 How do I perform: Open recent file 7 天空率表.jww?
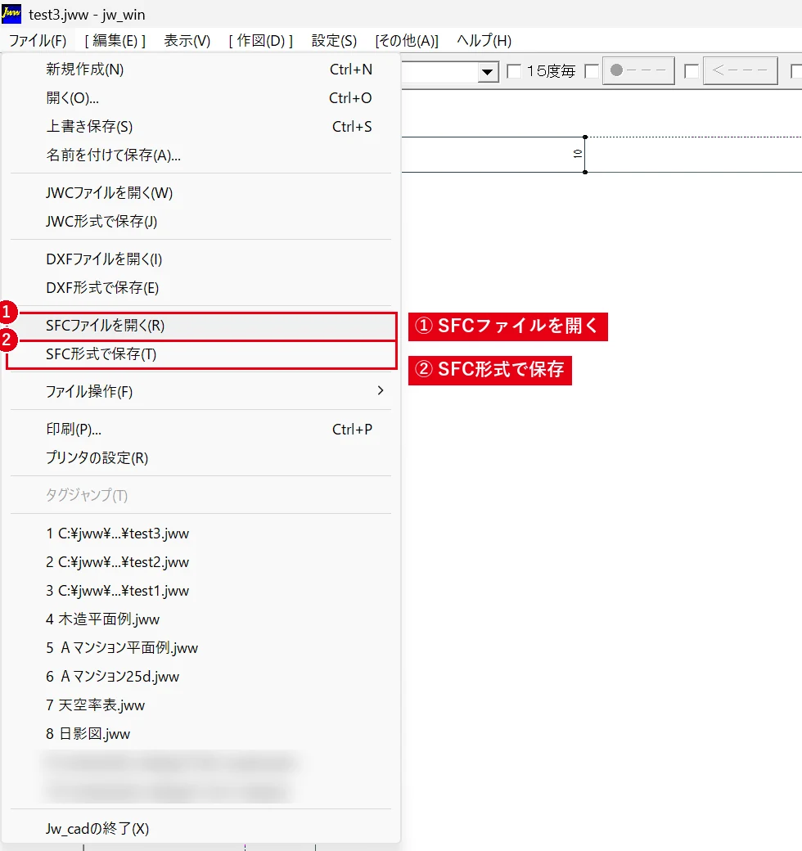[x=200, y=705]
